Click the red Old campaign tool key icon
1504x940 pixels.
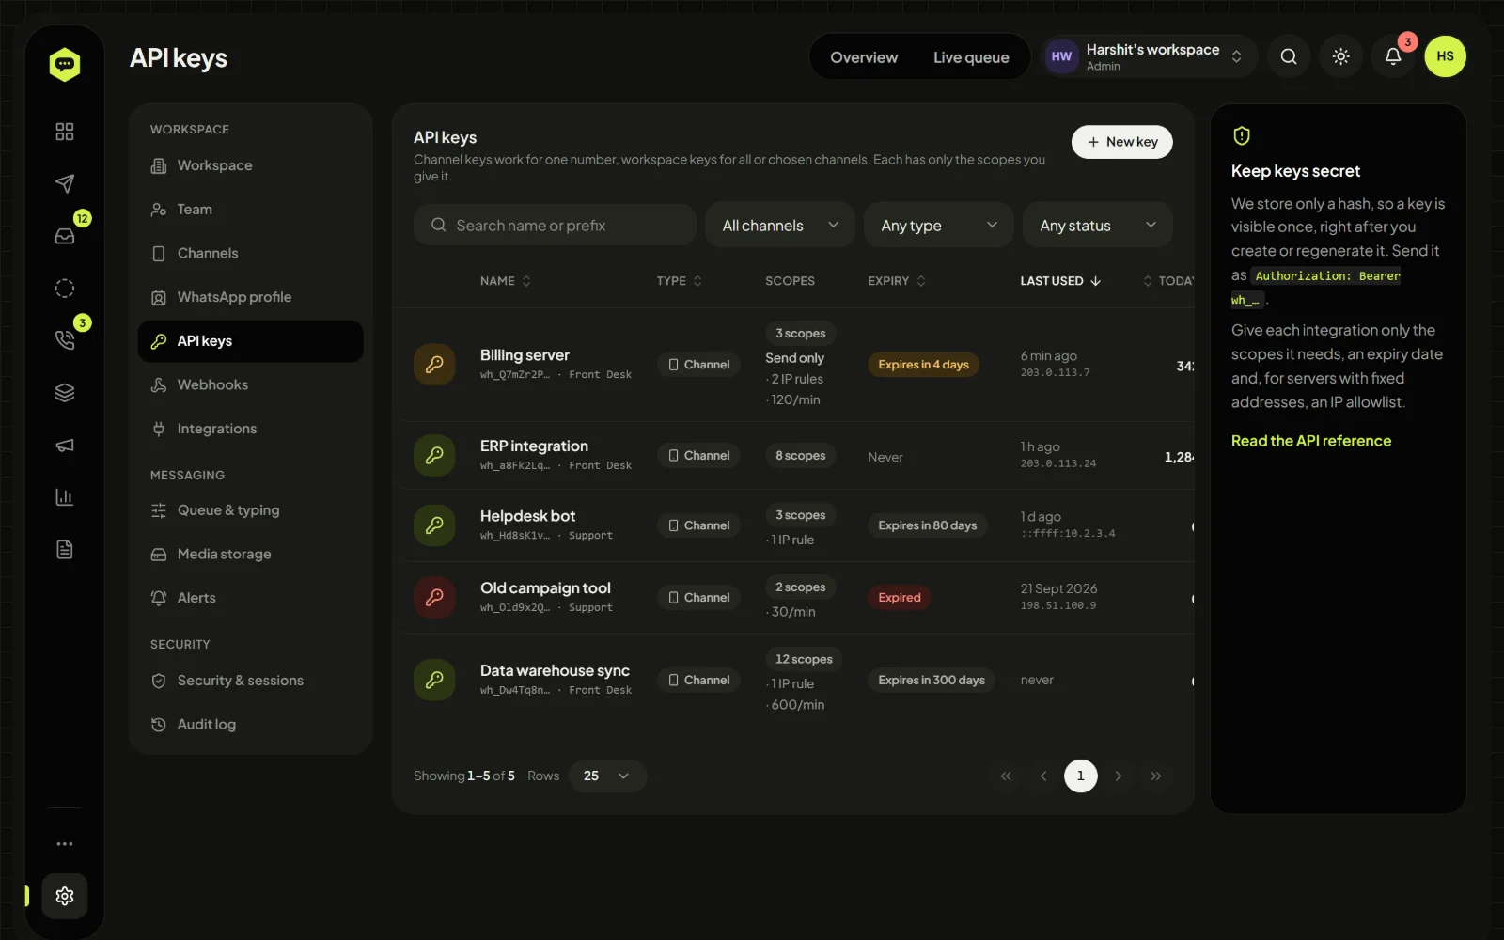tap(434, 597)
